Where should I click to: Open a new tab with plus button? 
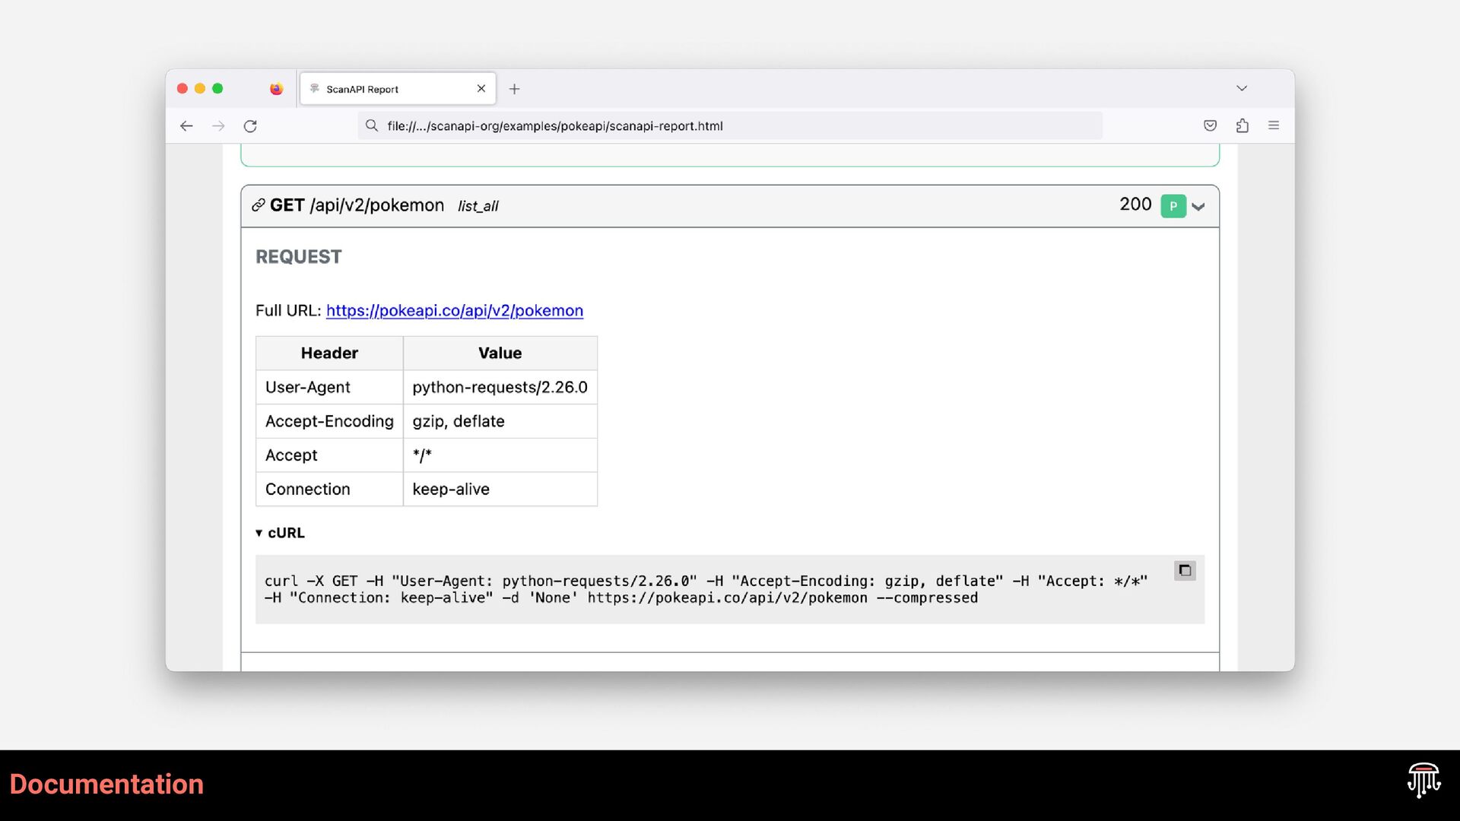pos(515,89)
